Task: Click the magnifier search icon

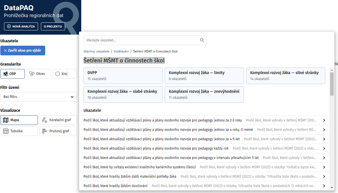Action: (202, 40)
